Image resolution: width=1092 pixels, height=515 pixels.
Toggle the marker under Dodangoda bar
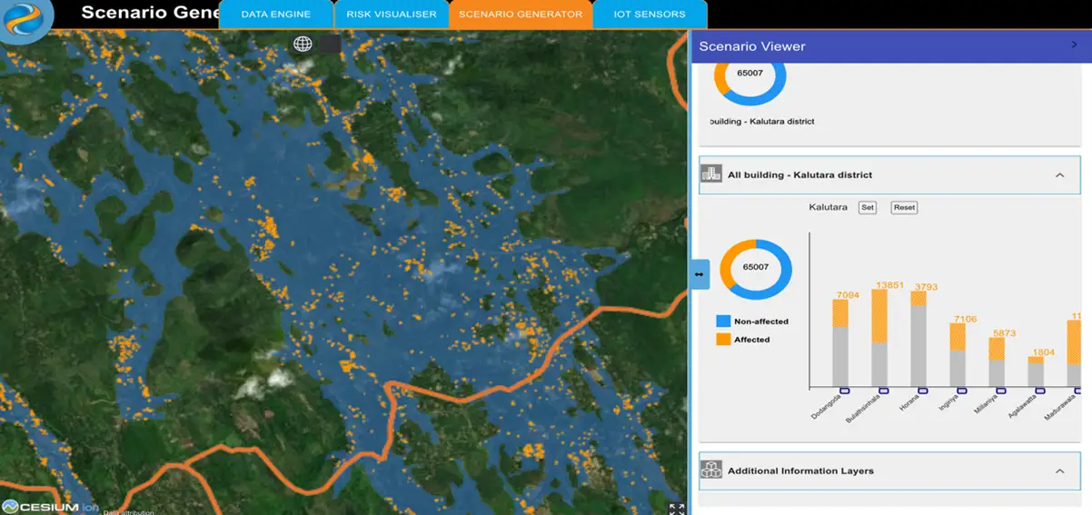click(844, 391)
